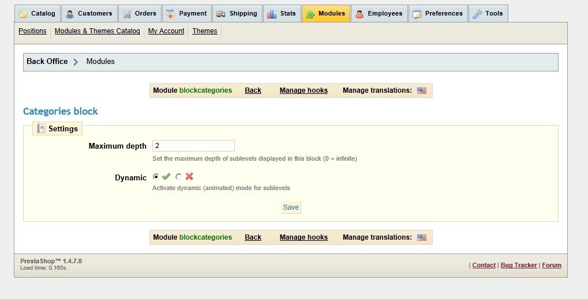
Task: Click the Shipping truck icon
Action: pyautogui.click(x=221, y=14)
